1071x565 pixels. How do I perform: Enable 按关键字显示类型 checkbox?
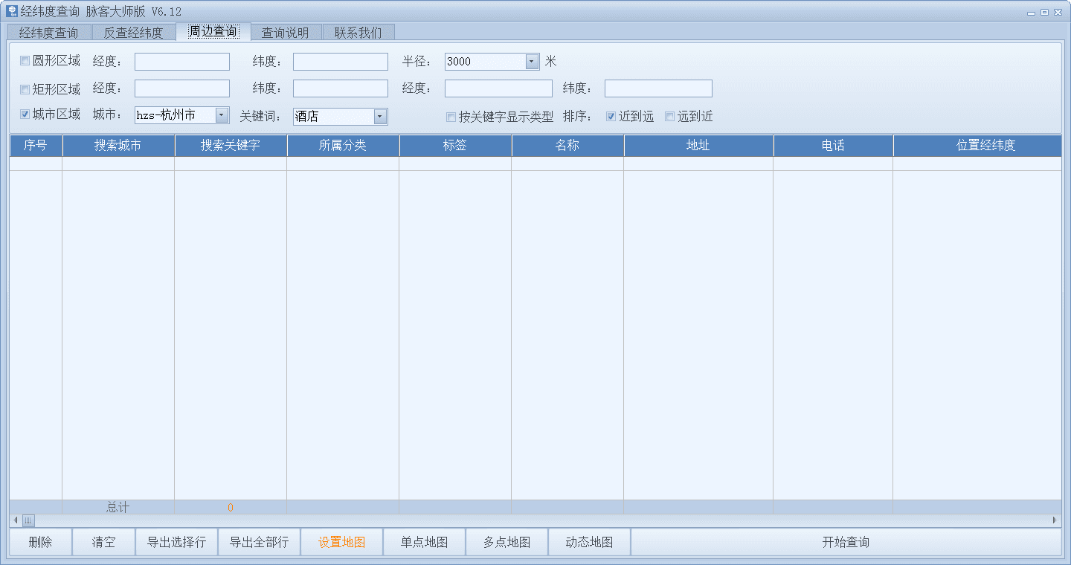(x=451, y=117)
